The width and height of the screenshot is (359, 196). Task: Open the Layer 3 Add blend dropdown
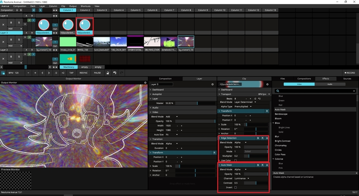[15, 28]
